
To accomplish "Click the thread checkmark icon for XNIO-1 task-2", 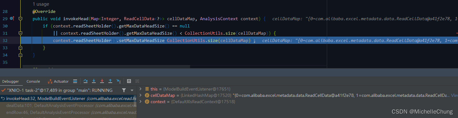I will coord(3,90).
